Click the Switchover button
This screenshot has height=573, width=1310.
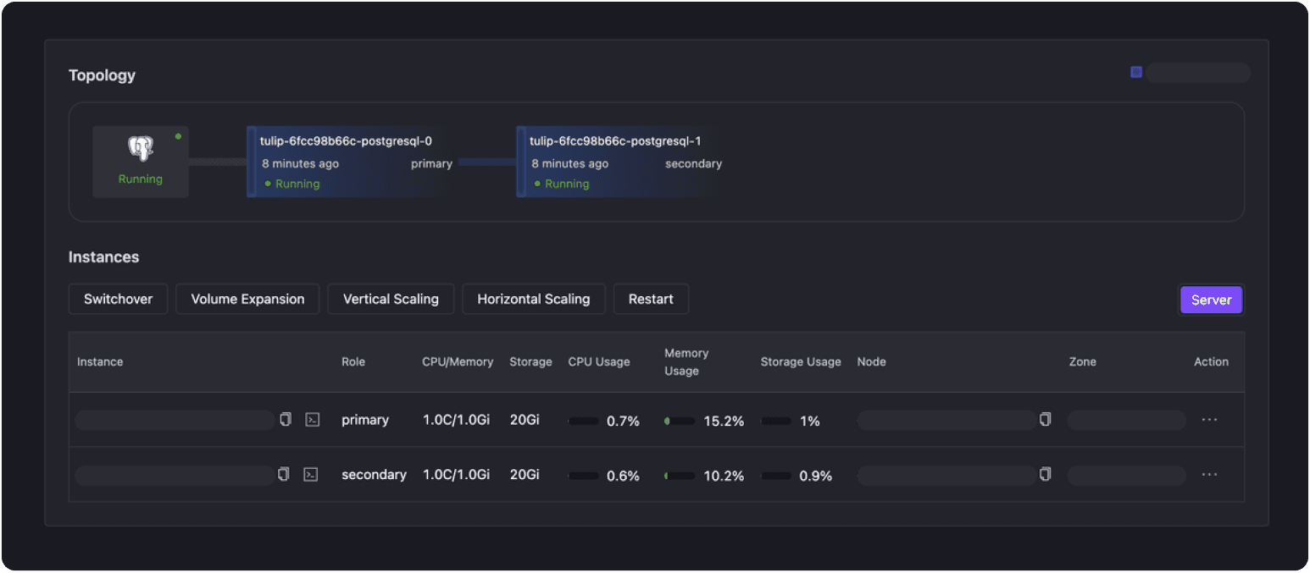tap(119, 299)
